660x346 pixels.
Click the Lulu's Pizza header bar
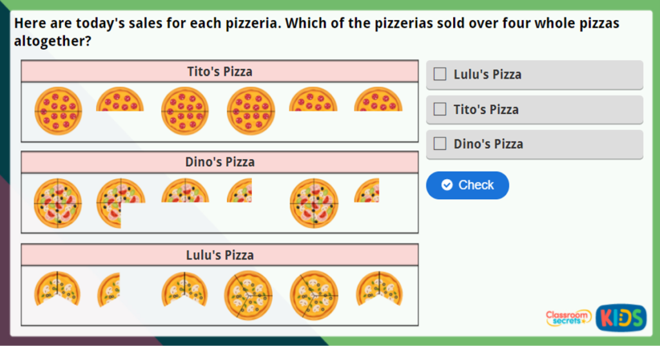click(x=220, y=255)
